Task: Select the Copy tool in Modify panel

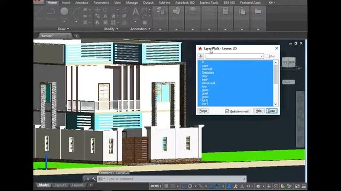Action: click(98, 16)
